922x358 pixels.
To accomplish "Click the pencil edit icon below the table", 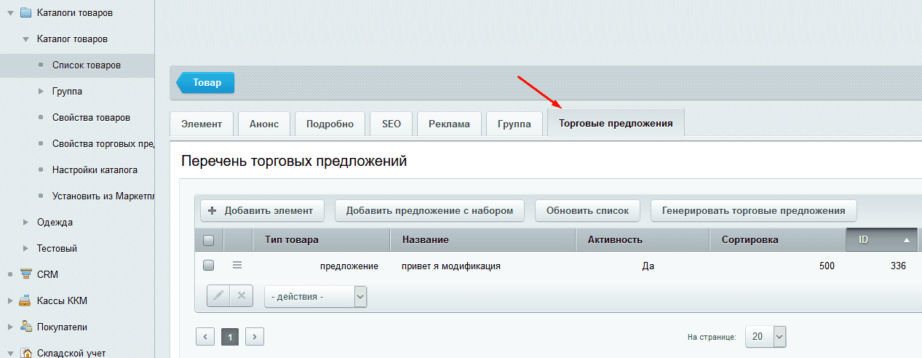I will pyautogui.click(x=218, y=296).
